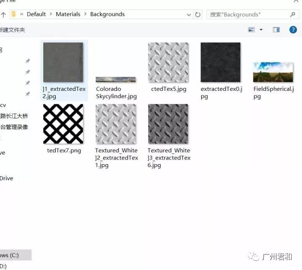302x270 pixels.
Task: Click the file name Colorado Skycylinder.jpg
Action: (116, 93)
